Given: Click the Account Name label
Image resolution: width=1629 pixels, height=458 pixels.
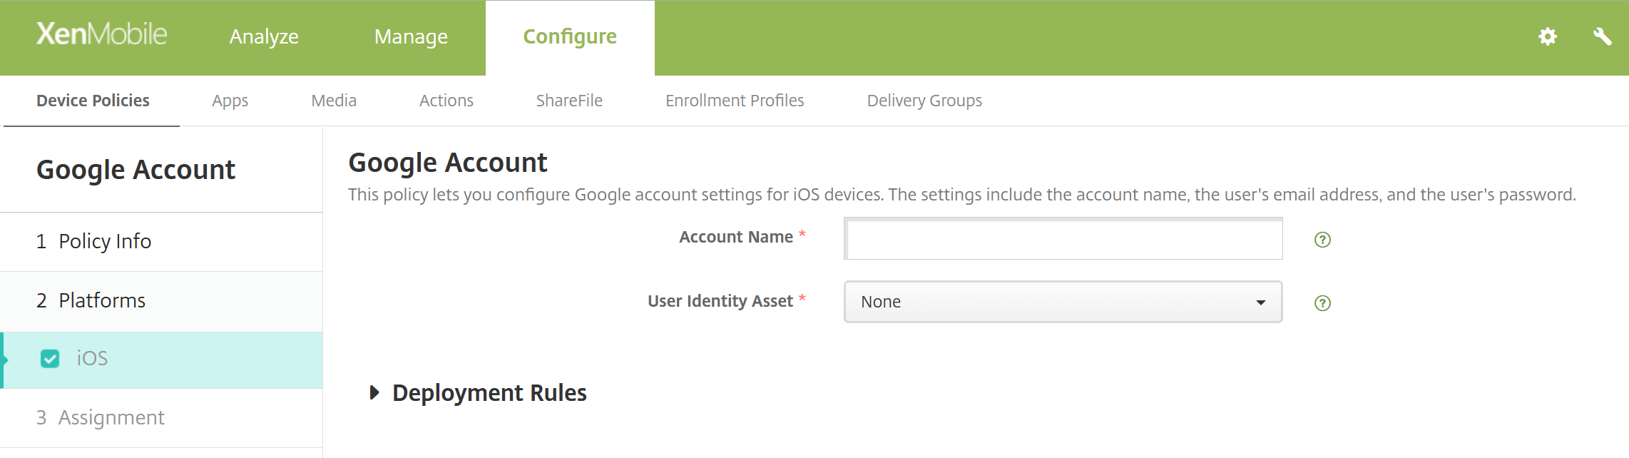Looking at the screenshot, I should (736, 237).
